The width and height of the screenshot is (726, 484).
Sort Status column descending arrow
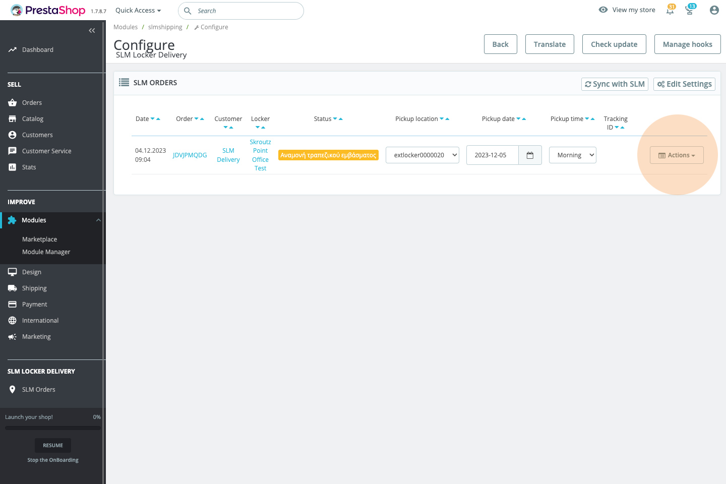(x=335, y=119)
